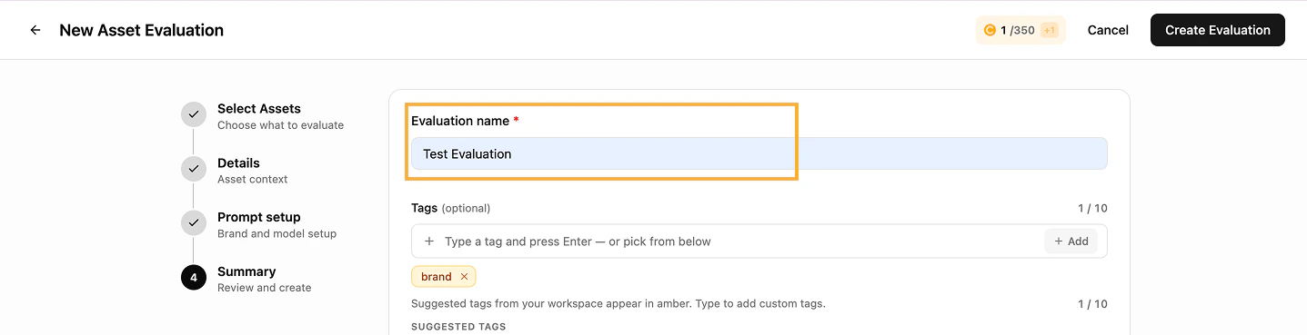Click the SUGGESTED TAGS heading
Viewport: 1307px width, 335px height.
click(x=458, y=327)
